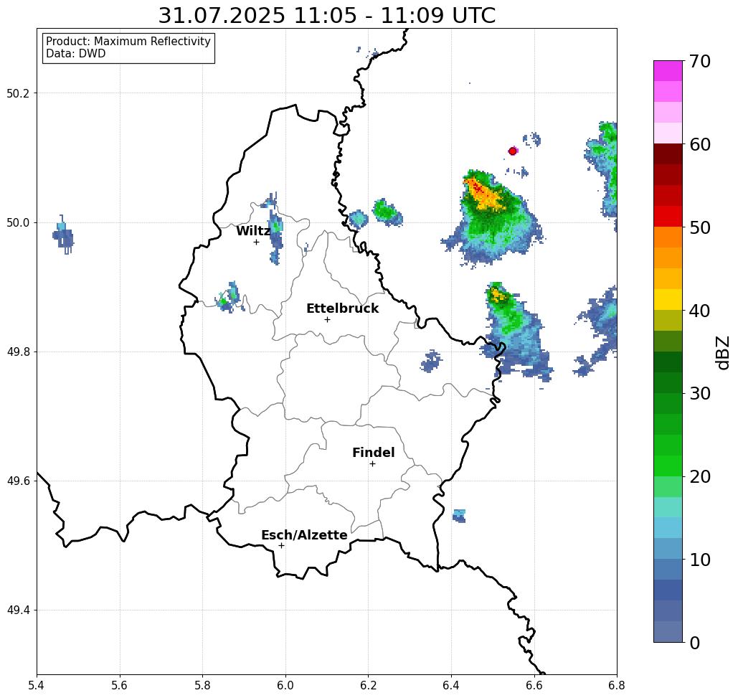Click the latitude axis label 49.8
The height and width of the screenshot is (698, 738).
tap(18, 352)
